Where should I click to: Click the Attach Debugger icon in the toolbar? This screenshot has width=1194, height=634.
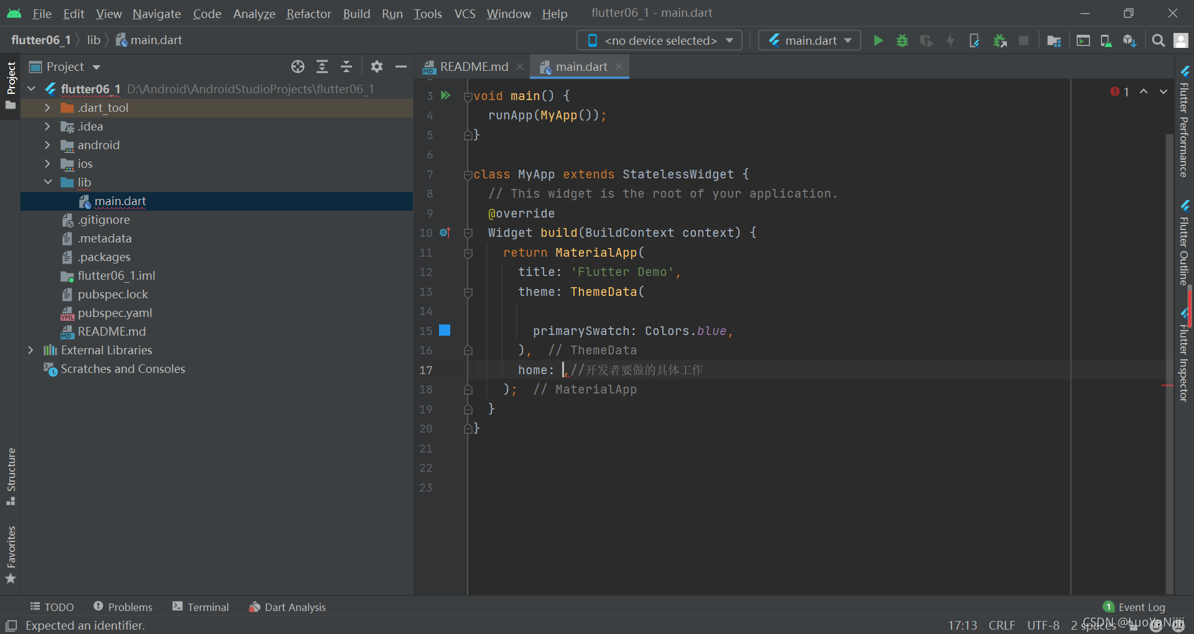tap(1000, 40)
